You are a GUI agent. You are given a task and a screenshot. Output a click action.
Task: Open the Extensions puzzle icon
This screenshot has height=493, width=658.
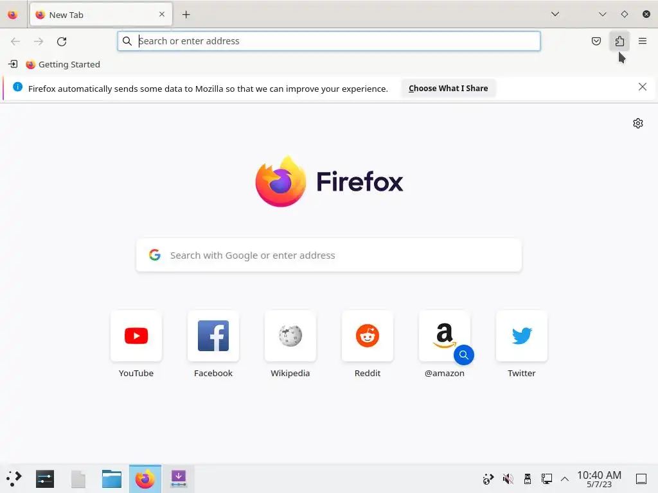(619, 41)
